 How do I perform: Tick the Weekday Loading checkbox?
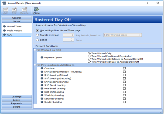pos(124,95)
